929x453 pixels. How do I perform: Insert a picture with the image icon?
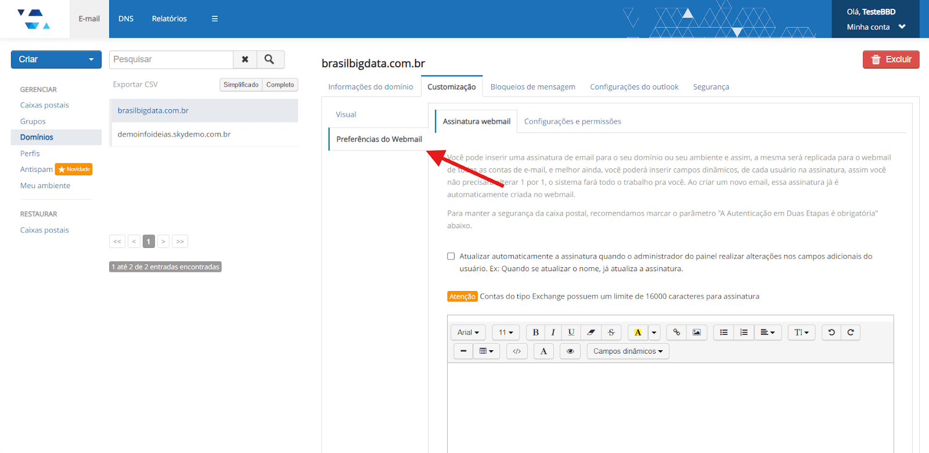[x=696, y=332]
